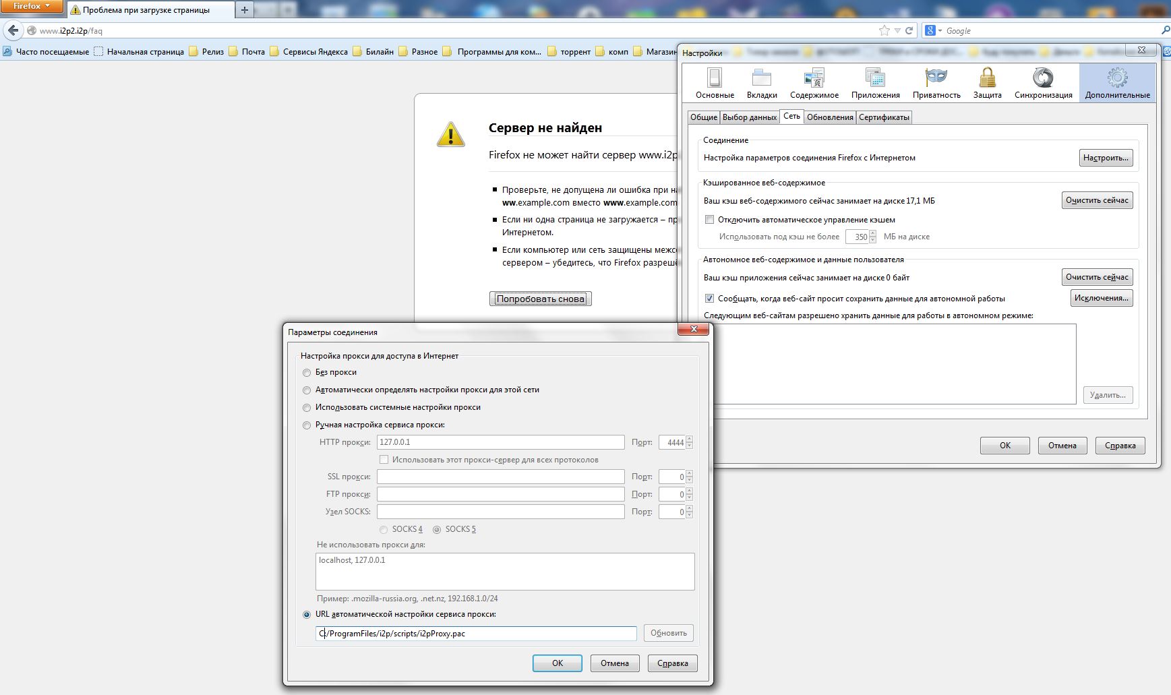
Task: Open the Приложения settings panel
Action: (875, 84)
